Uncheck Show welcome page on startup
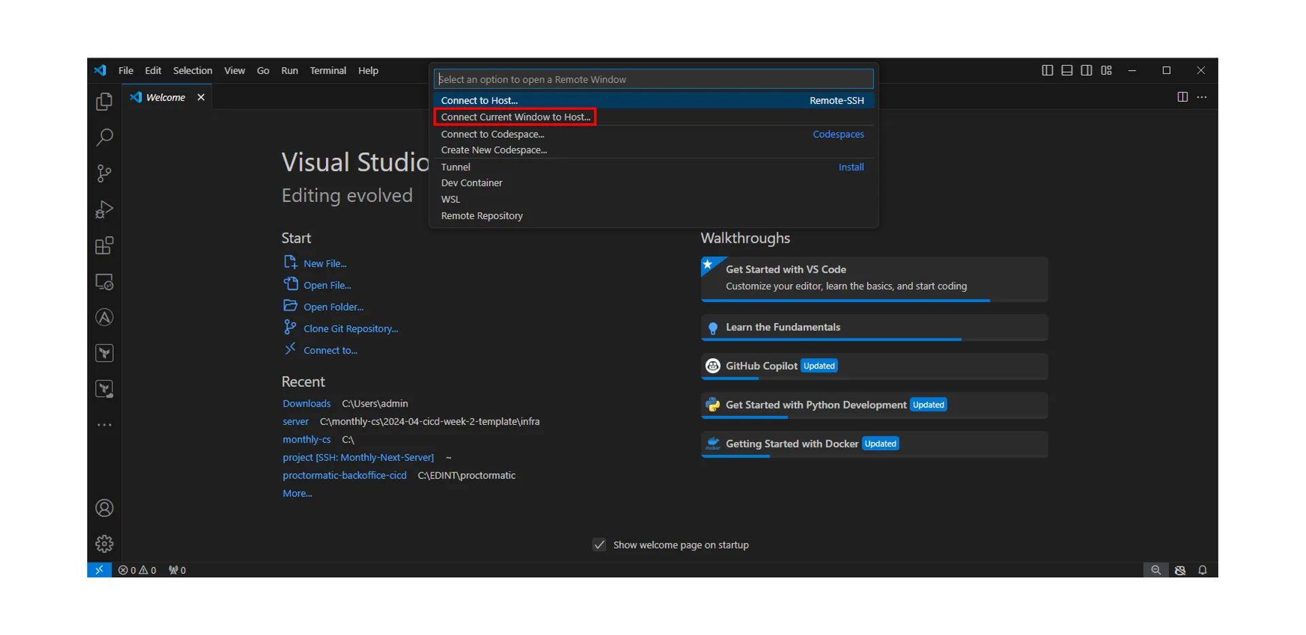1306x635 pixels. pyautogui.click(x=599, y=545)
